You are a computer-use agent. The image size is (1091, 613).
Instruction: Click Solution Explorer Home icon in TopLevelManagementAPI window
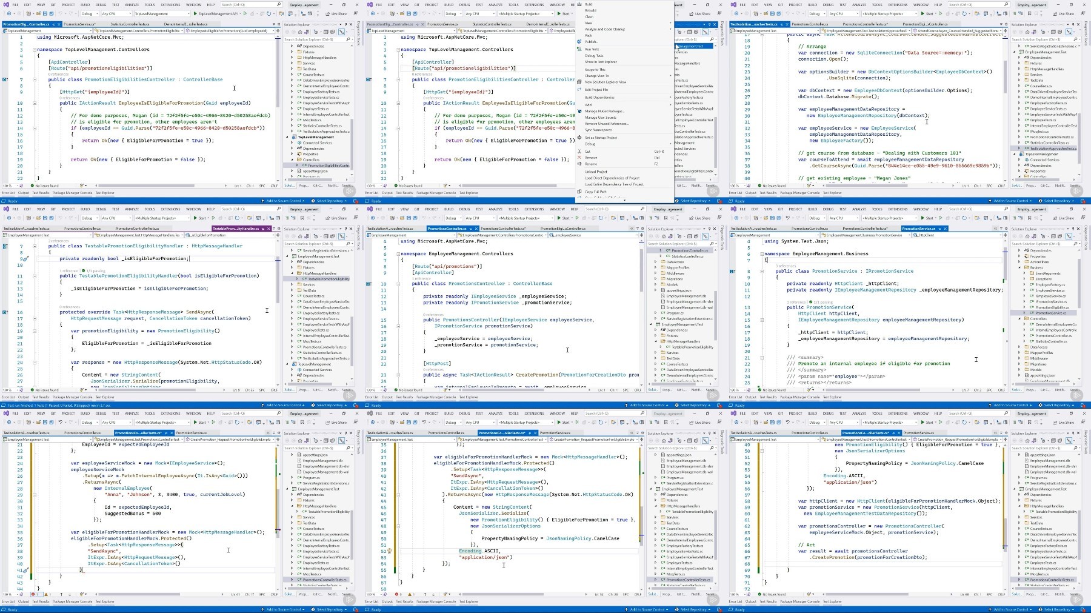tap(300, 32)
